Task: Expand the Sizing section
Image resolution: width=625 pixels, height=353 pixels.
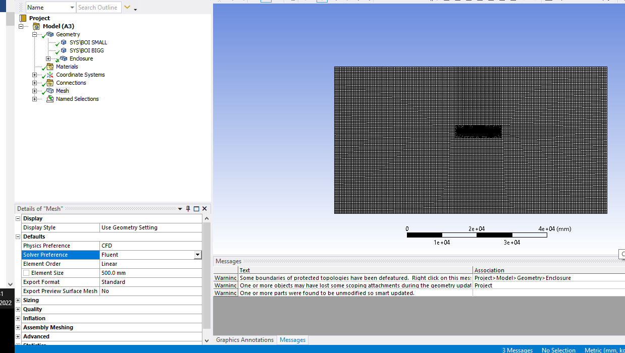Action: pyautogui.click(x=18, y=300)
